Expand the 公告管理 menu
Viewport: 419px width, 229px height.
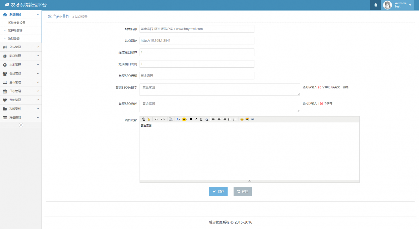pyautogui.click(x=21, y=47)
